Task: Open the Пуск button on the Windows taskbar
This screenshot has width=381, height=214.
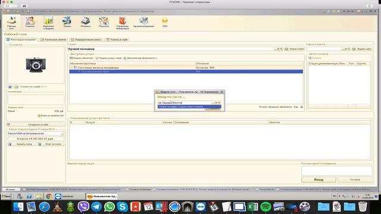Action: click(6, 196)
